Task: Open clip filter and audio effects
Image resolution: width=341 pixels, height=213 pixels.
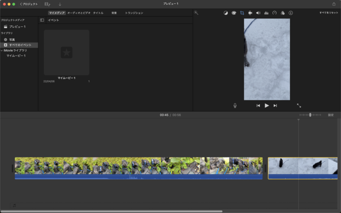Action: [x=283, y=13]
